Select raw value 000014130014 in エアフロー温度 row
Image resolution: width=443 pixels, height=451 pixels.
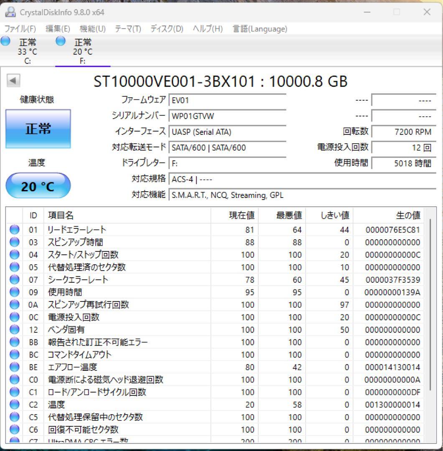pos(392,367)
